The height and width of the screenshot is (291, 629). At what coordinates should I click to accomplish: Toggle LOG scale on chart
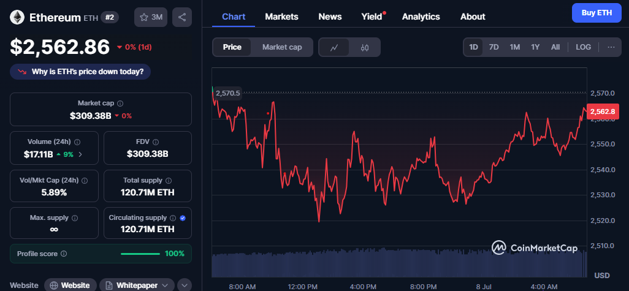coord(583,47)
